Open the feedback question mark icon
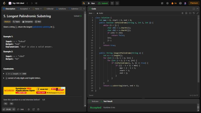This screenshot has height=113, width=201. pos(38,109)
